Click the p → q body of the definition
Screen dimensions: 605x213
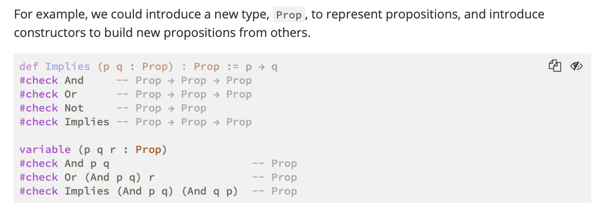click(x=261, y=67)
